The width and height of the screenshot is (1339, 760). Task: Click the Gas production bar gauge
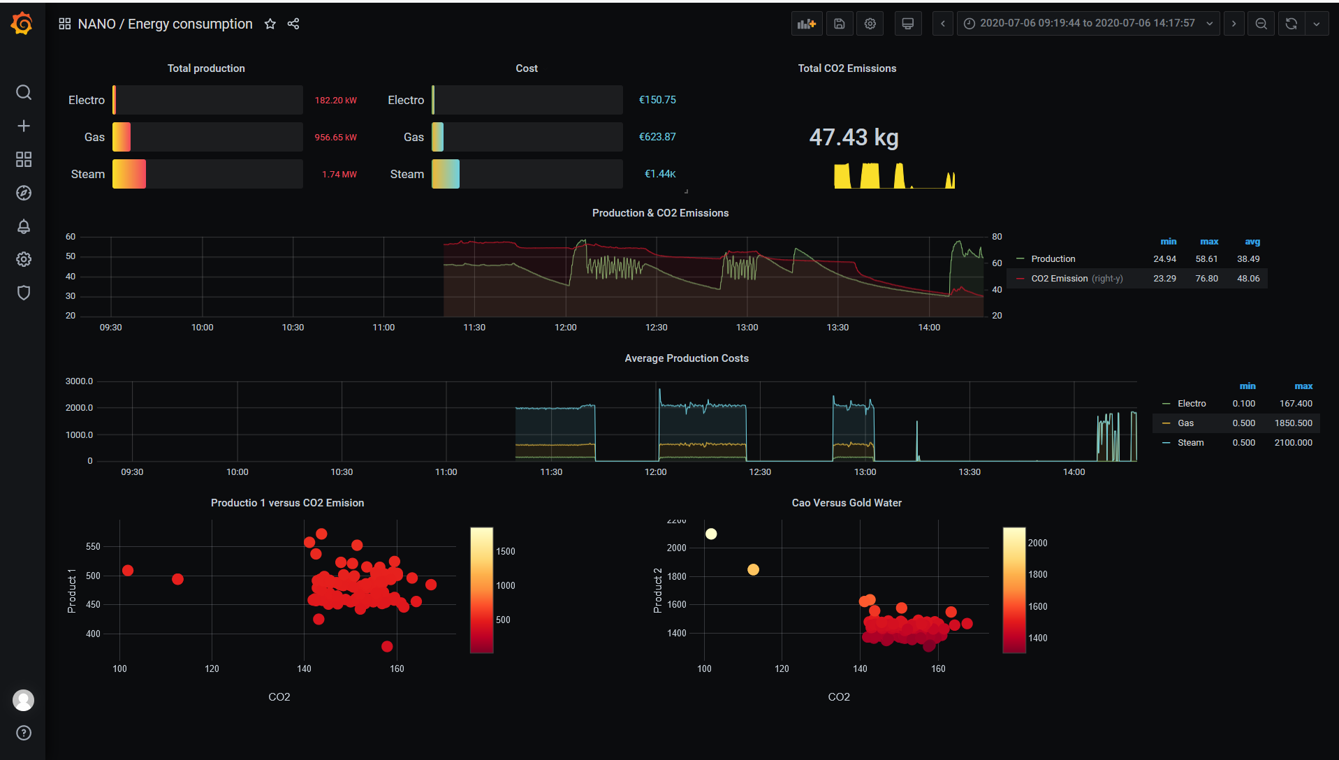pos(207,137)
